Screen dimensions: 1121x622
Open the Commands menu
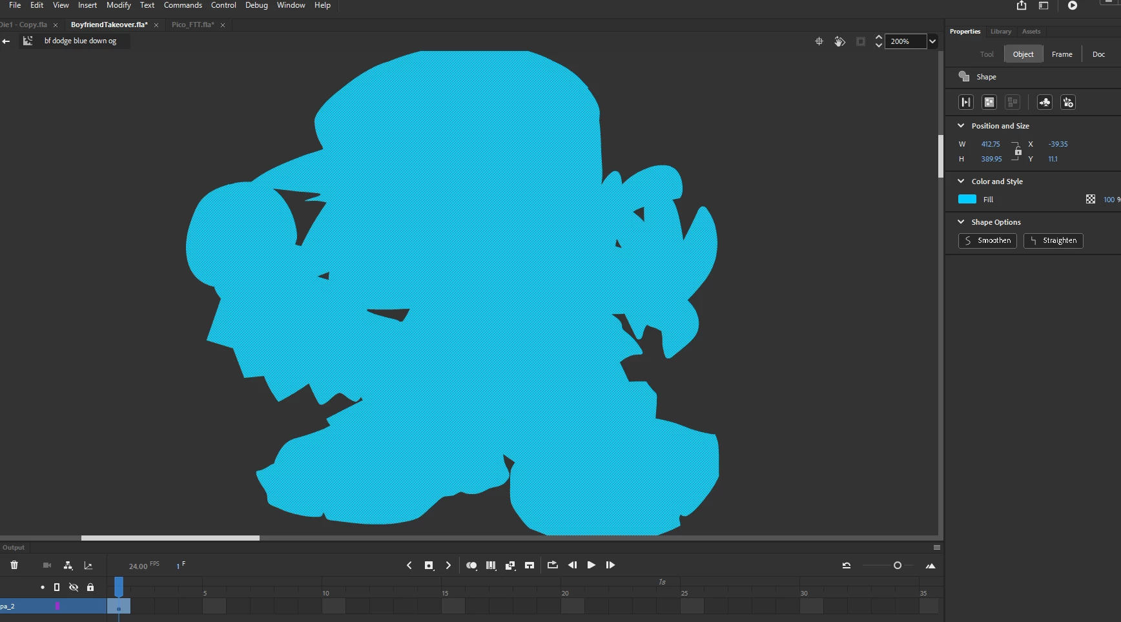pyautogui.click(x=183, y=5)
